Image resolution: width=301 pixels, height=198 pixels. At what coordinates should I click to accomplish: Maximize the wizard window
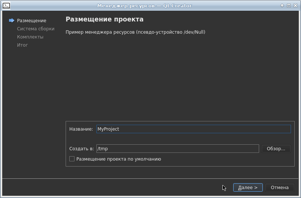(288, 6)
